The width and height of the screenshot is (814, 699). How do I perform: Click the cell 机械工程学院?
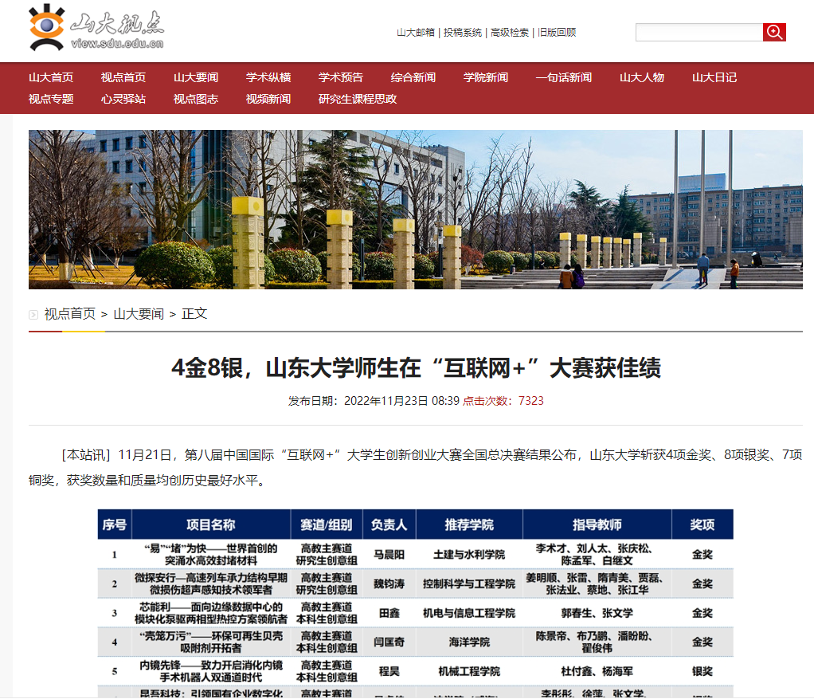[469, 671]
